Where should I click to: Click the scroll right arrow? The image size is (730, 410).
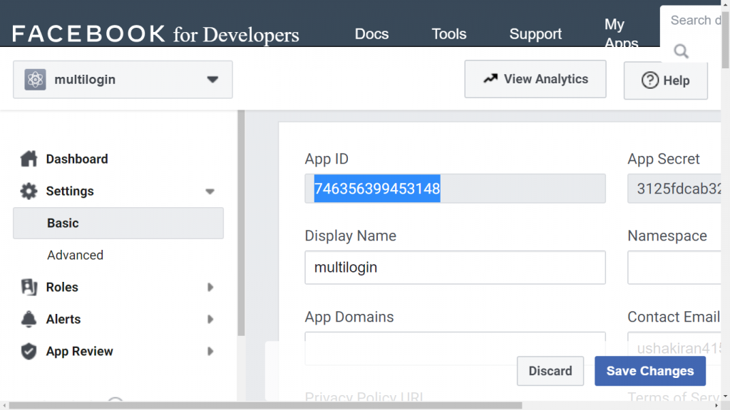[x=717, y=406]
